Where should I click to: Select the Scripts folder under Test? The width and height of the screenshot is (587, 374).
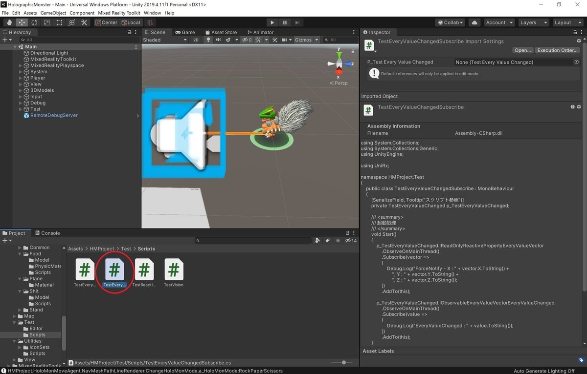tap(37, 334)
